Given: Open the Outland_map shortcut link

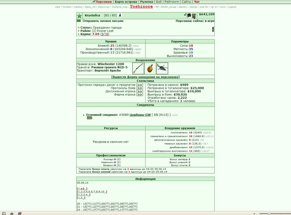Looking at the screenshot, I should pyautogui.click(x=120, y=7).
